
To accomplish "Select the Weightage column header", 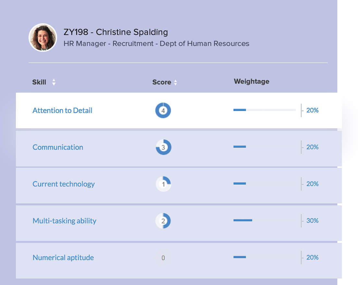I will pyautogui.click(x=251, y=81).
